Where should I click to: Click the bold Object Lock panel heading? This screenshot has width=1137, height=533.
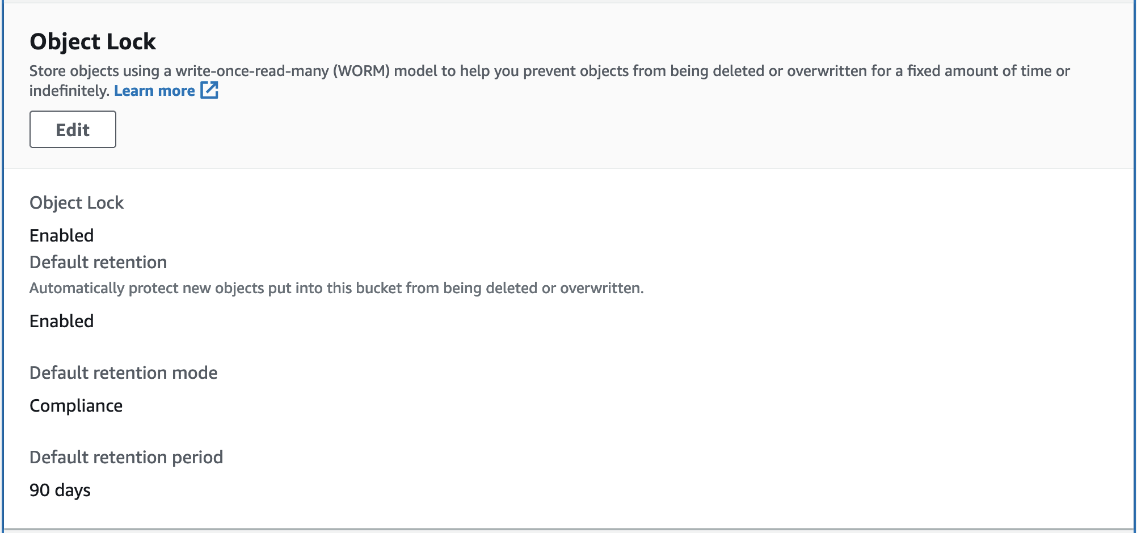click(92, 42)
